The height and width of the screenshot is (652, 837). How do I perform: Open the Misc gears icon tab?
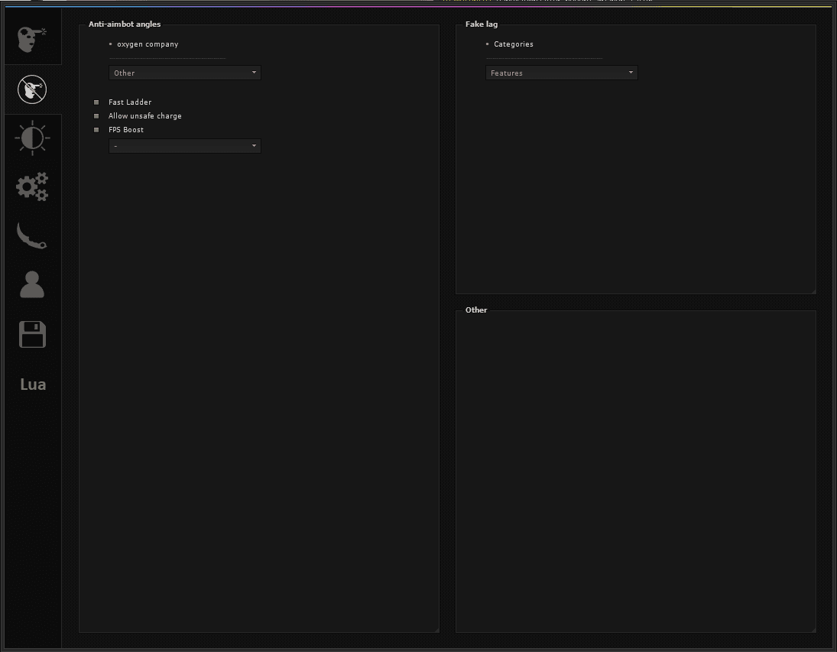(32, 187)
